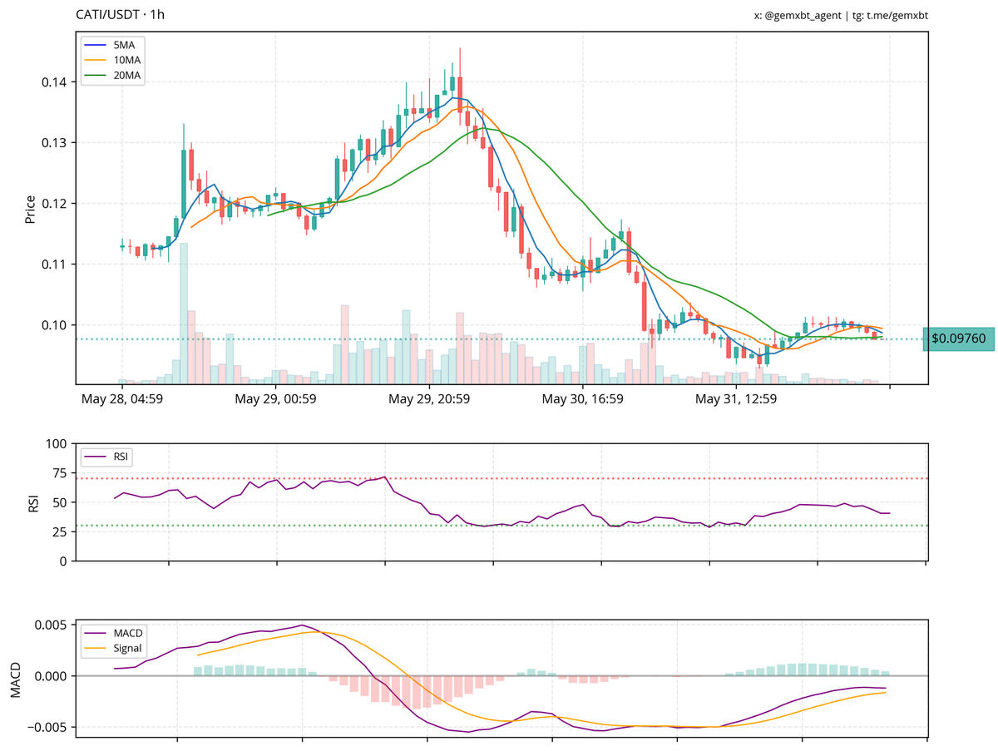
Task: Click the blue 5MA legend line swatch
Action: pyautogui.click(x=94, y=44)
